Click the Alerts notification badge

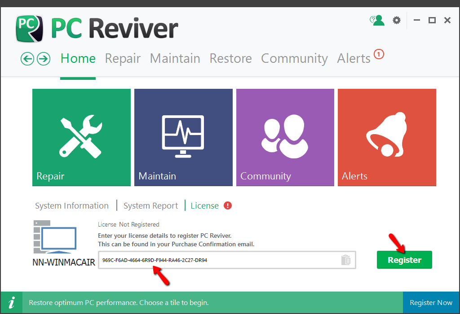[379, 55]
